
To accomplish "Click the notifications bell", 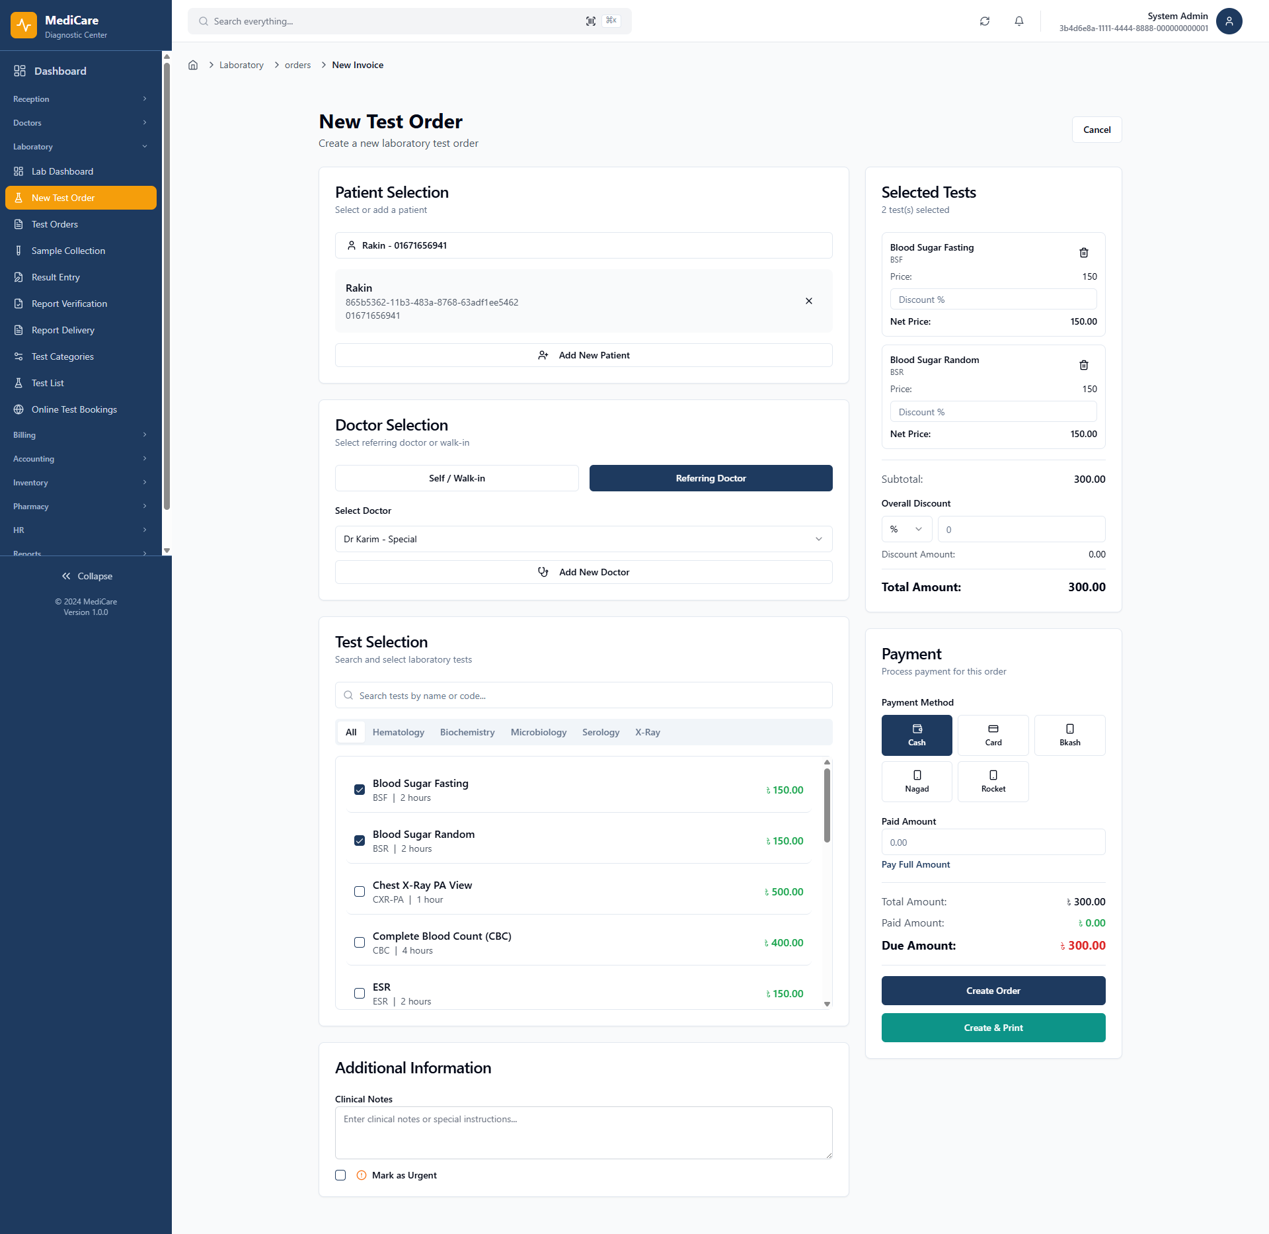I will coord(1019,21).
